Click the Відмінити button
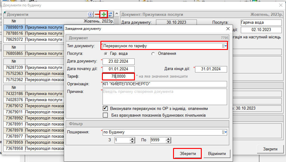This screenshot has height=162, width=286. click(217, 153)
